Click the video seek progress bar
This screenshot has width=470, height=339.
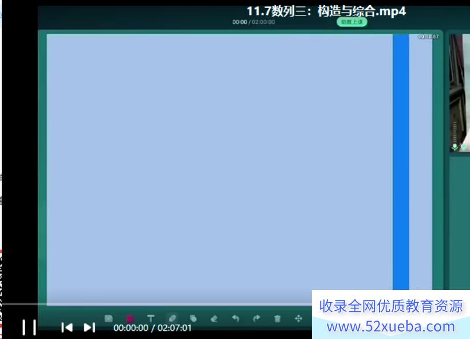click(156, 304)
